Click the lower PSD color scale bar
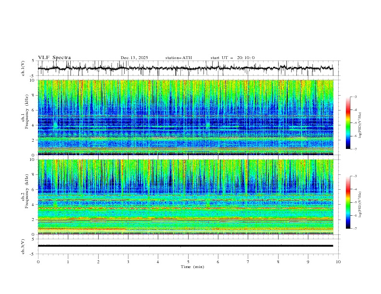 click(x=348, y=202)
